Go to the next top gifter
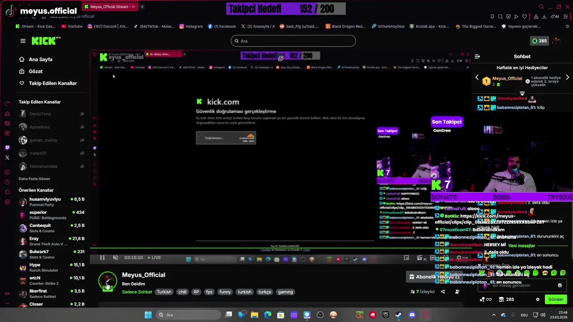Viewport: 573px width, 322px height. [x=567, y=77]
